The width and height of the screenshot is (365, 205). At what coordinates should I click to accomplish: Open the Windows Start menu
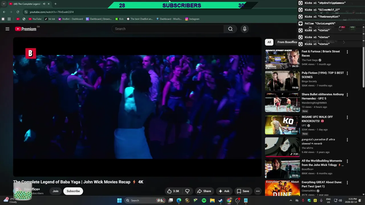tap(119, 200)
